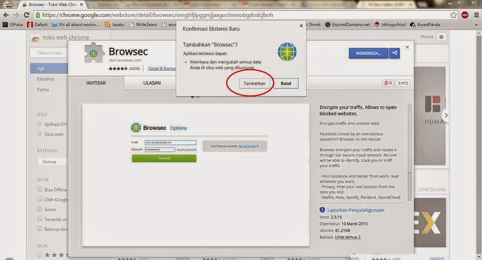482x260 pixels.
Task: Open the Write2earn bookmark
Action: [x=143, y=25]
